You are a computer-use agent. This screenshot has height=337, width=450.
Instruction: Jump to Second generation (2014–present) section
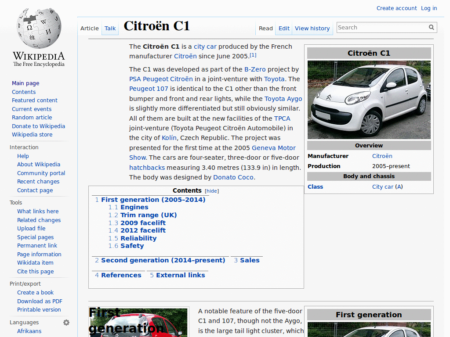(x=163, y=260)
